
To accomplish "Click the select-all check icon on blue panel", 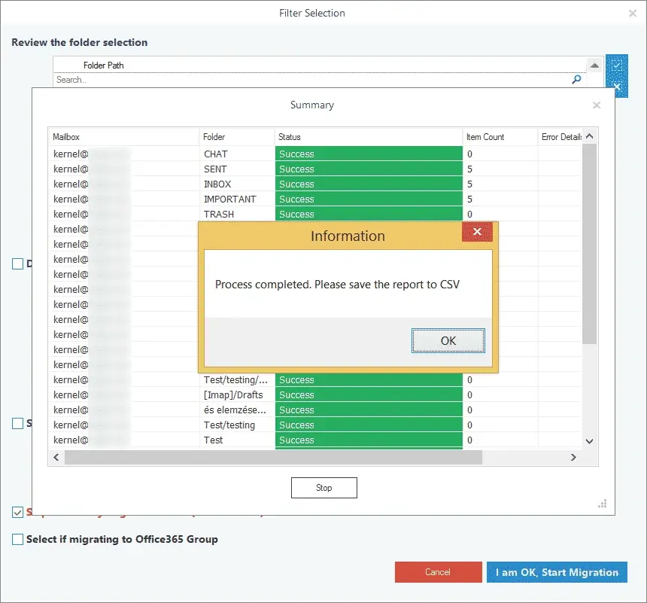I will [x=617, y=65].
